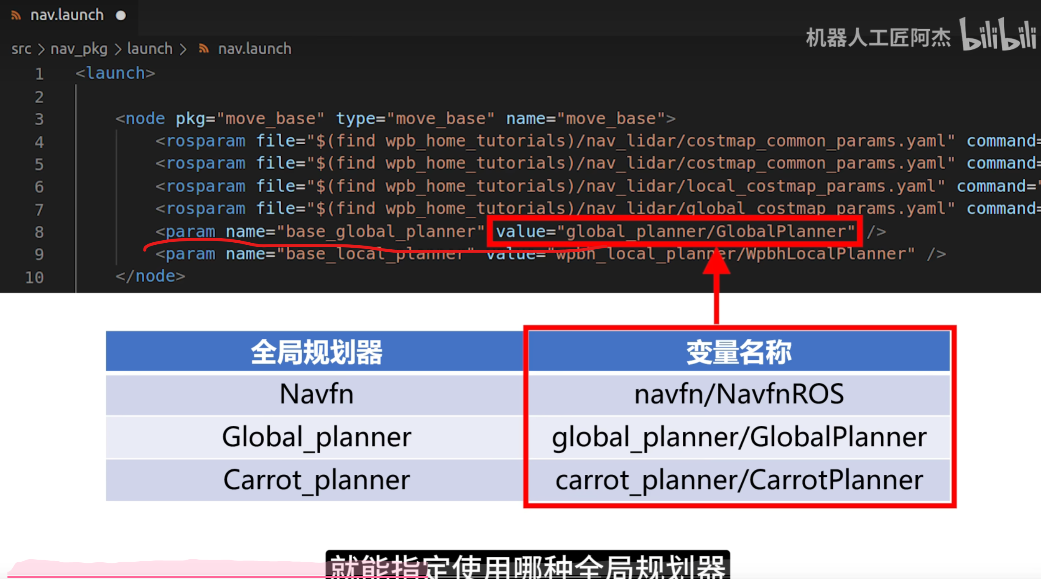Click the RSS-style file icon in nav.launch tab
Viewport: 1041px width, 579px height.
(x=16, y=16)
